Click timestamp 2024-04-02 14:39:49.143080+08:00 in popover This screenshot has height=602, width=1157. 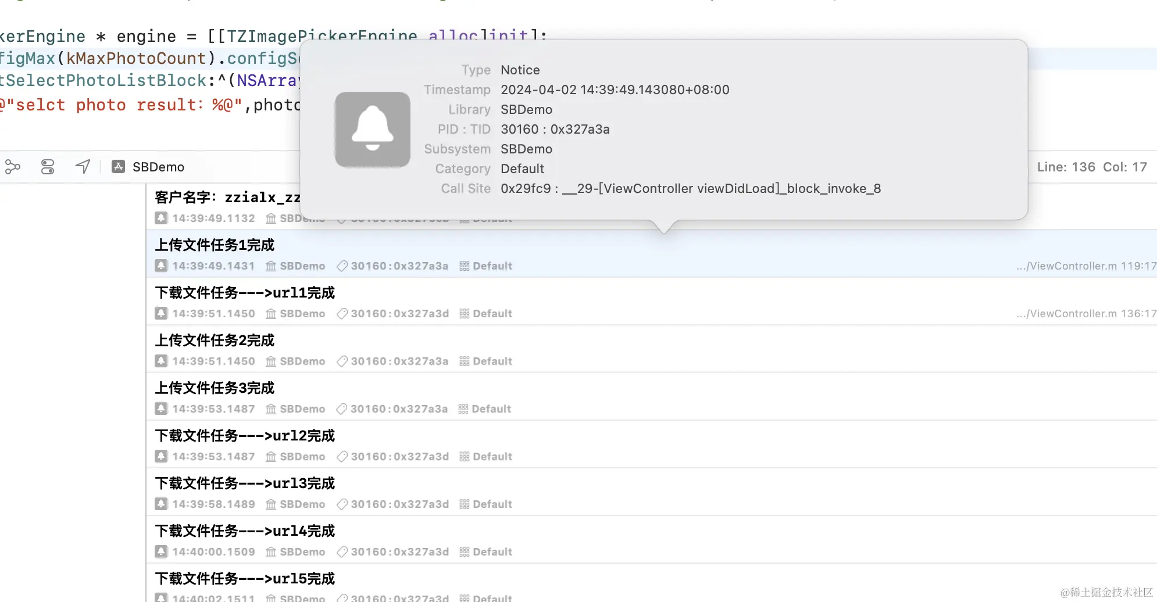pyautogui.click(x=615, y=89)
